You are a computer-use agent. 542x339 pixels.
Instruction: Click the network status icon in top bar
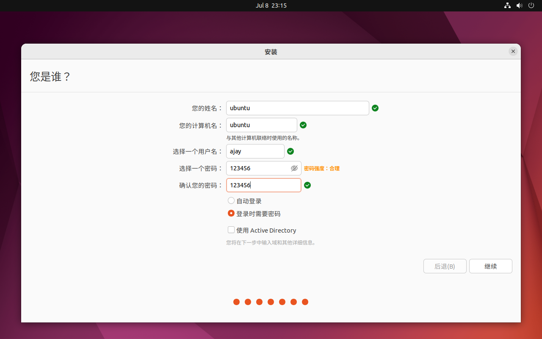click(507, 6)
